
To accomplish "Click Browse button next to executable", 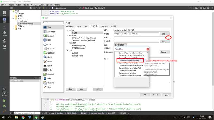I will (165, 34).
